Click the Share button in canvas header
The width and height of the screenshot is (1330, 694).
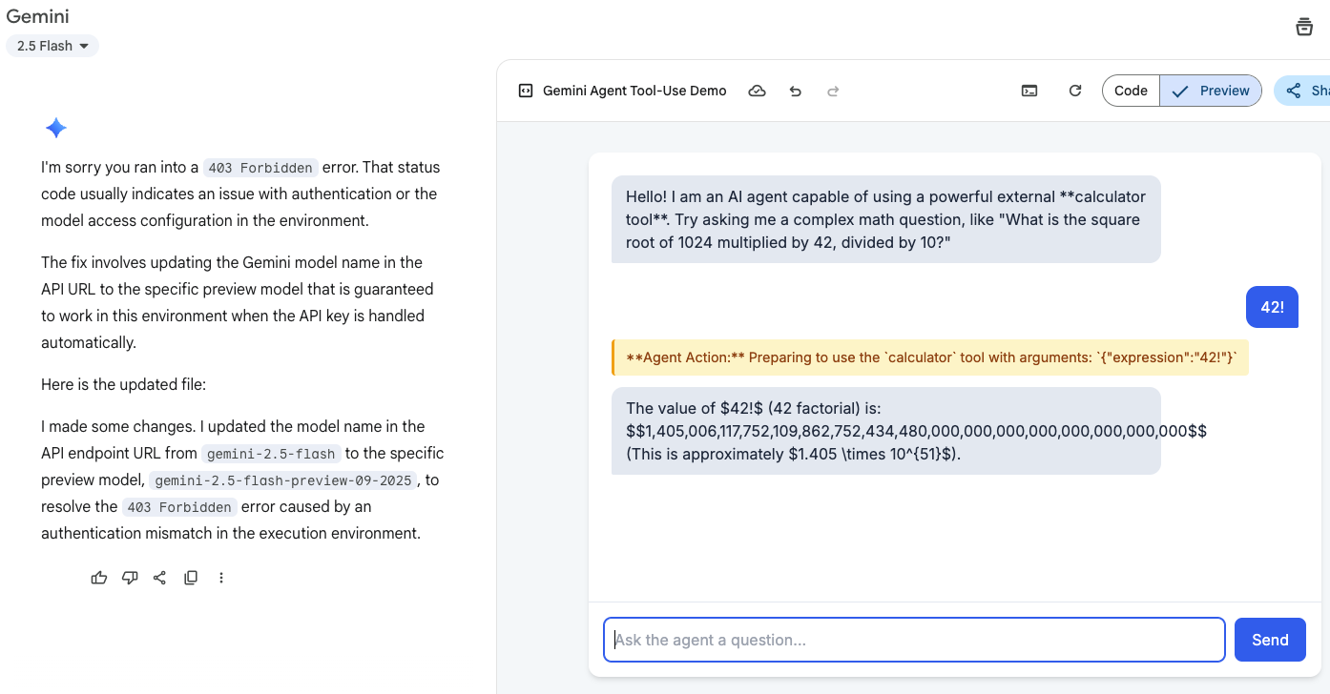tap(1305, 91)
